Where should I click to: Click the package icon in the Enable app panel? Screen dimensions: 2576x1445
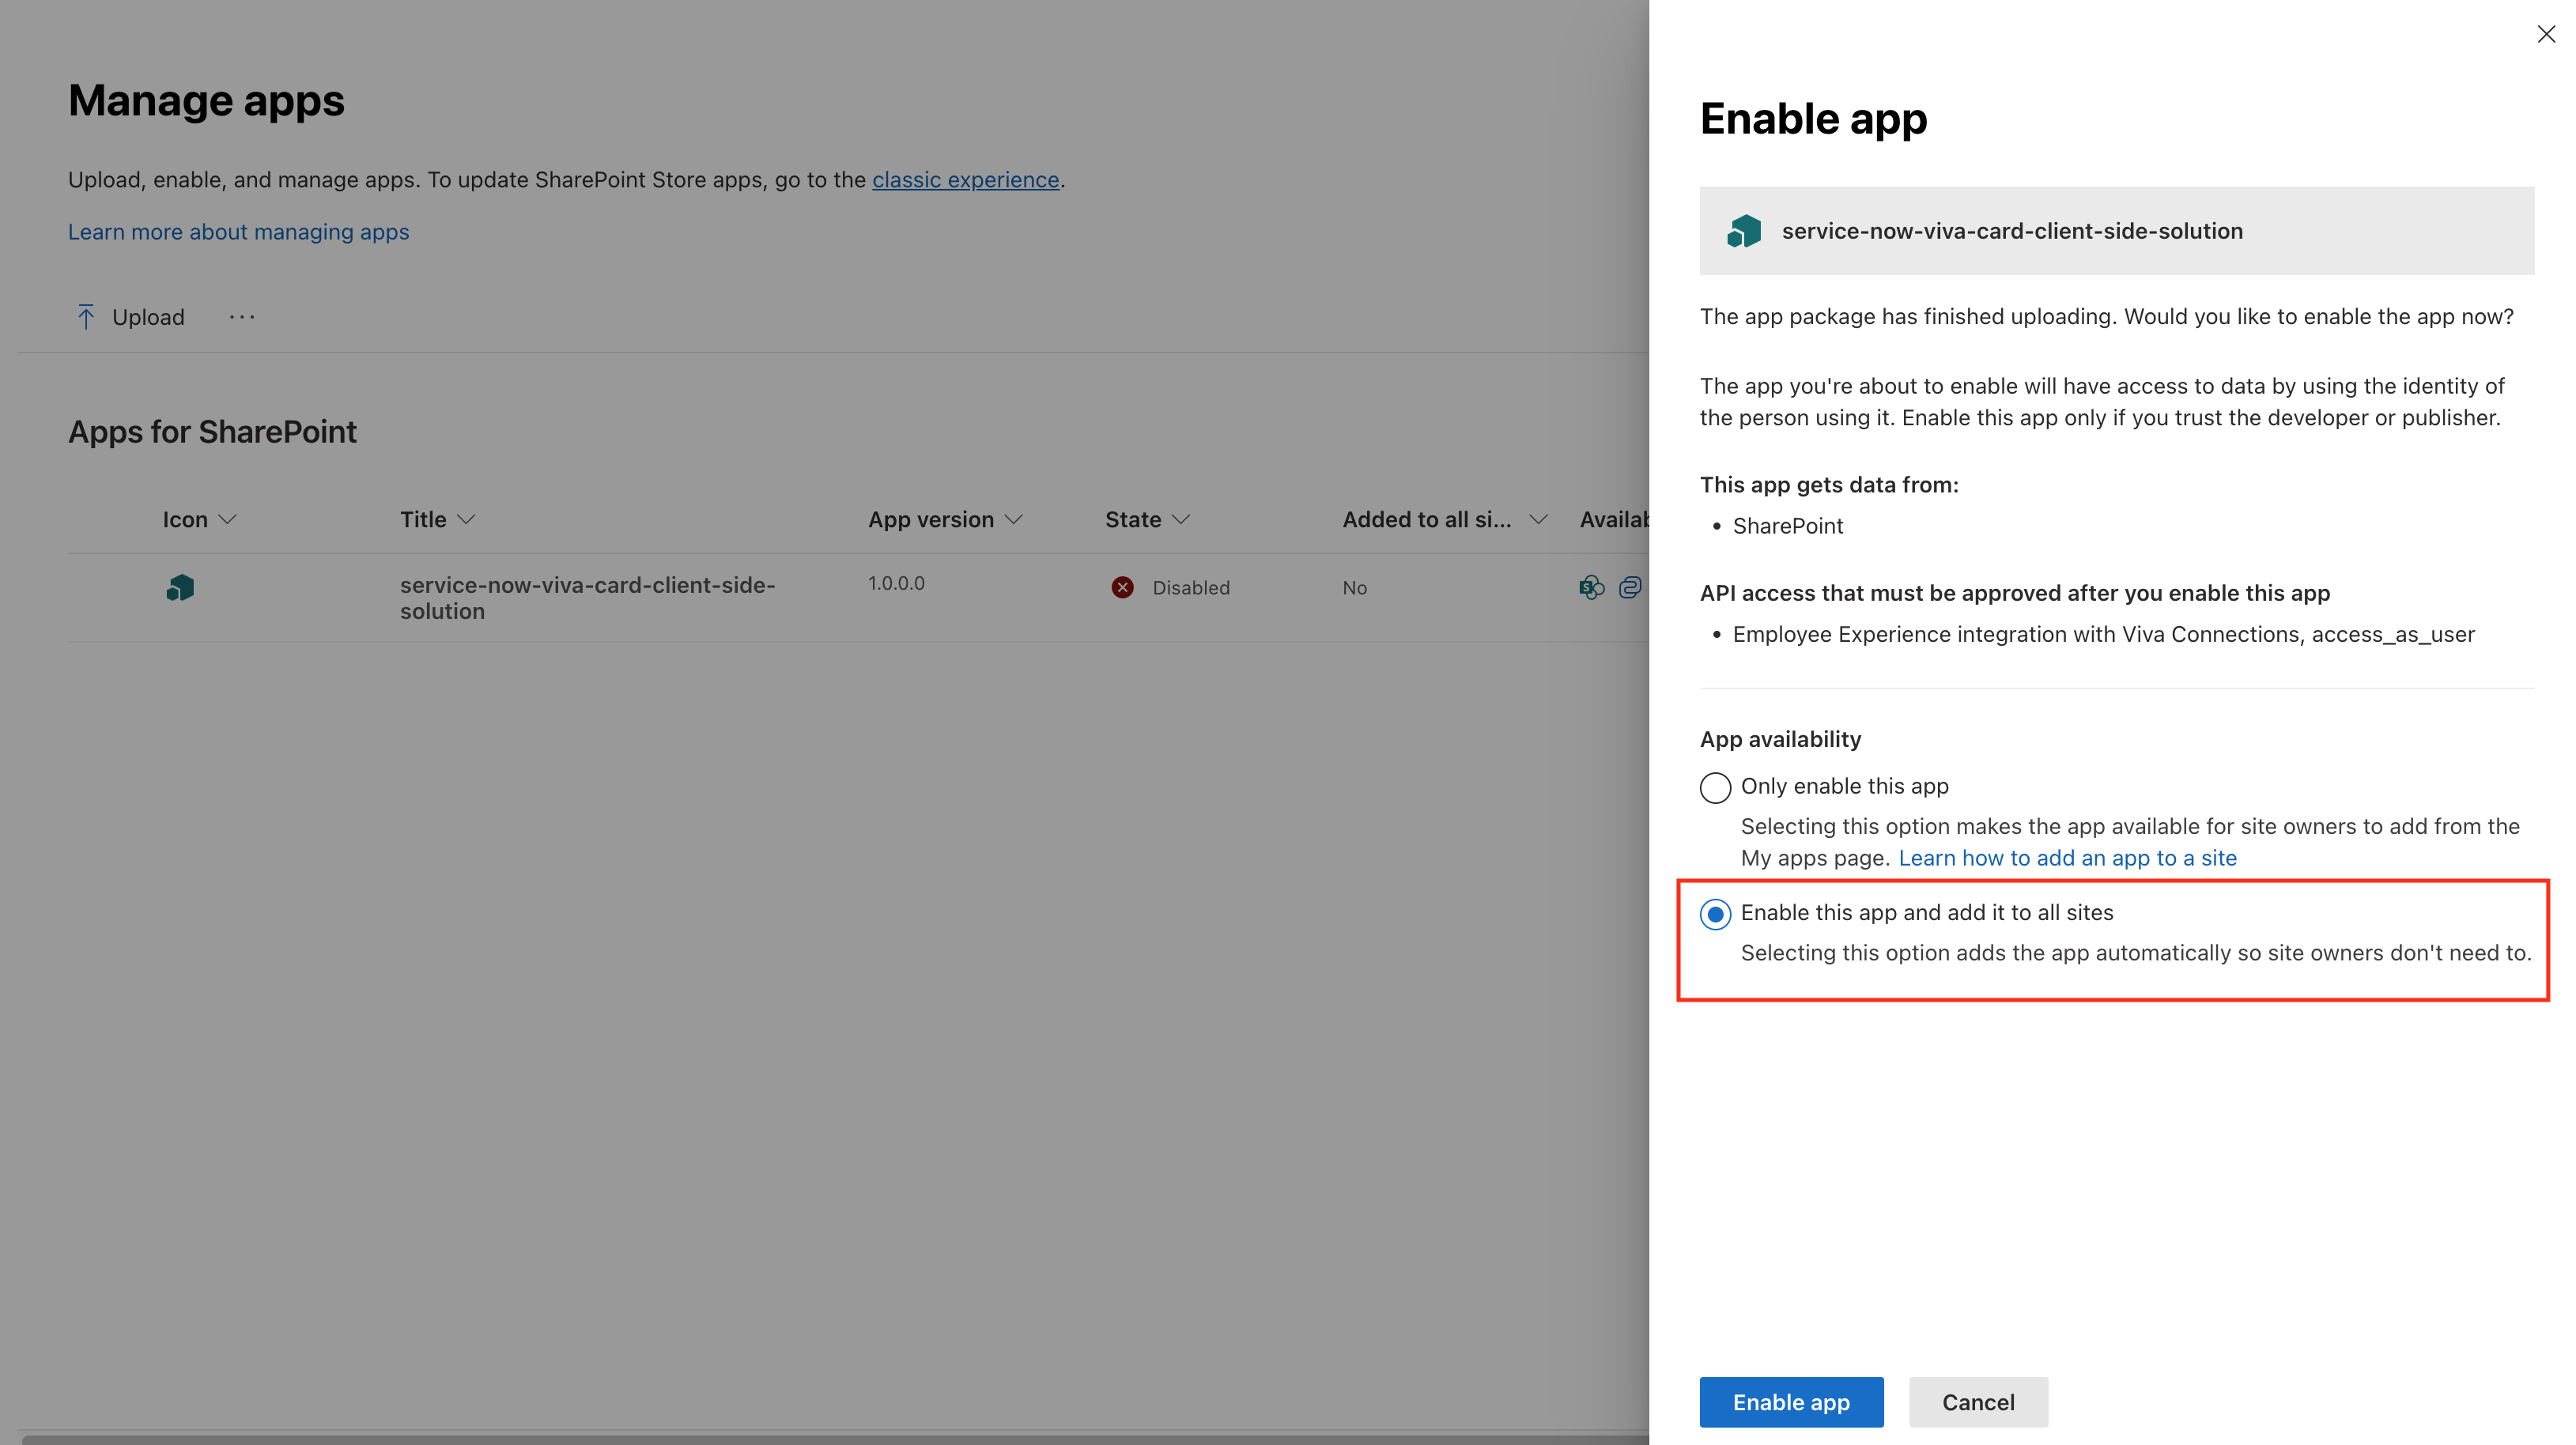pos(1744,231)
